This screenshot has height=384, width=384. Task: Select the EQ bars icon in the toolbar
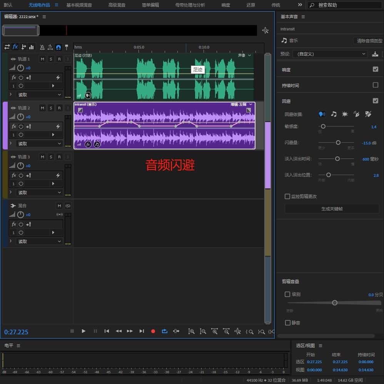31,47
